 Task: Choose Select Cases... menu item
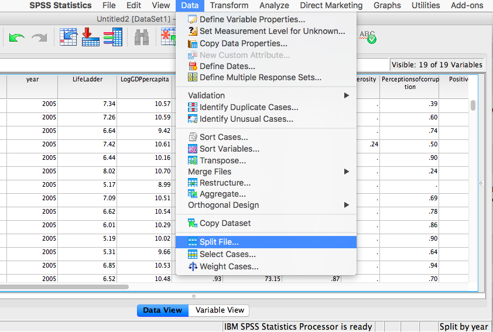(x=266, y=254)
